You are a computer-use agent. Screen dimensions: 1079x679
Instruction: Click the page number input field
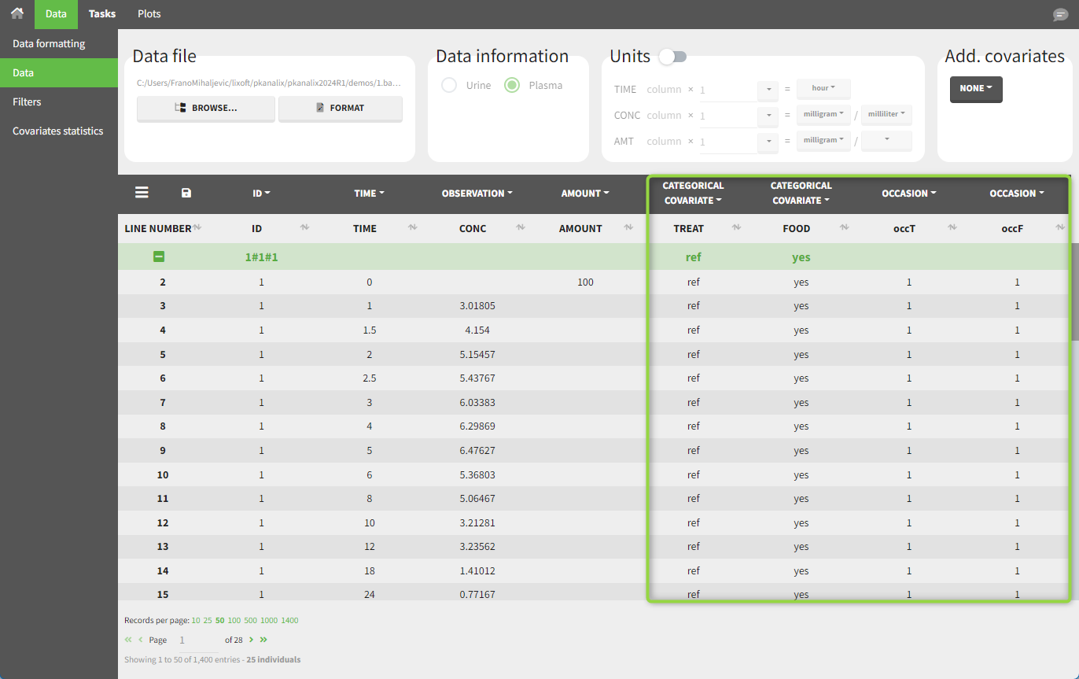(x=196, y=640)
